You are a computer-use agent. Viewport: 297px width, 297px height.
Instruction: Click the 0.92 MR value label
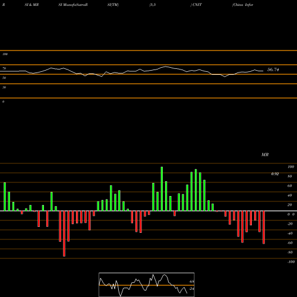tap(275, 174)
